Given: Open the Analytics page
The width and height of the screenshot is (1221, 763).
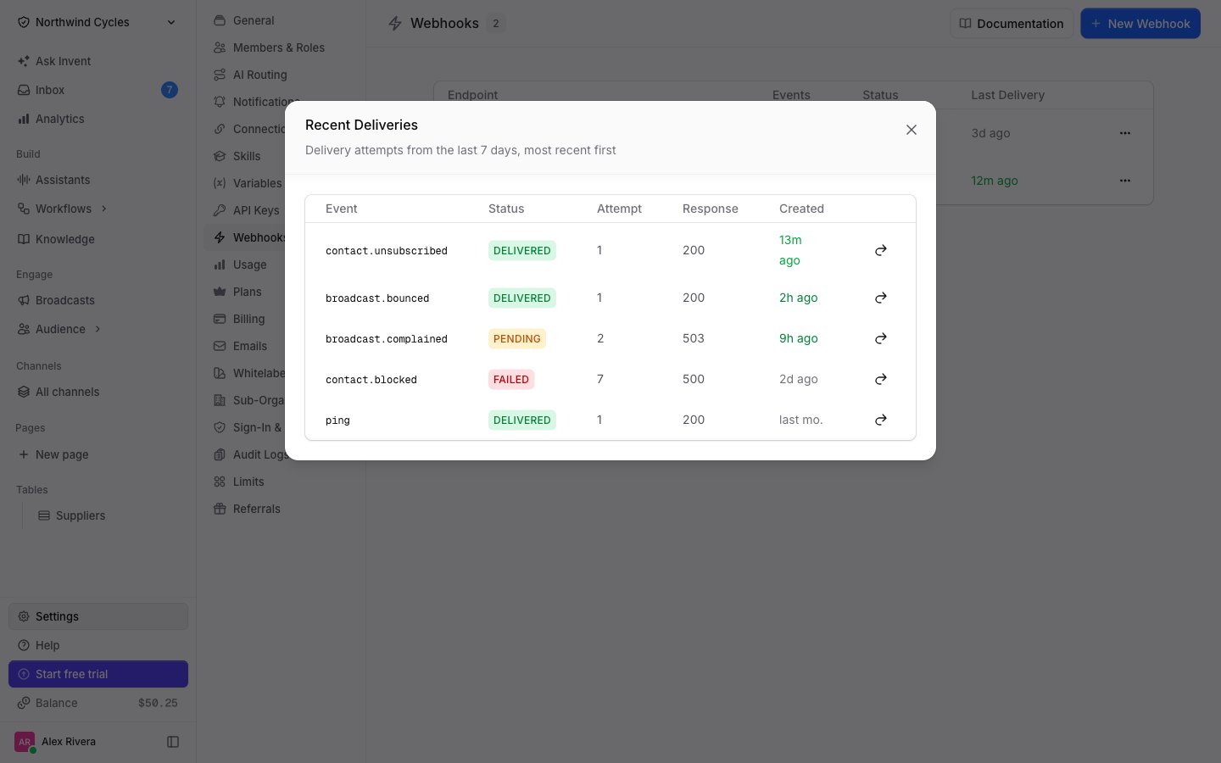Looking at the screenshot, I should pyautogui.click(x=98, y=119).
